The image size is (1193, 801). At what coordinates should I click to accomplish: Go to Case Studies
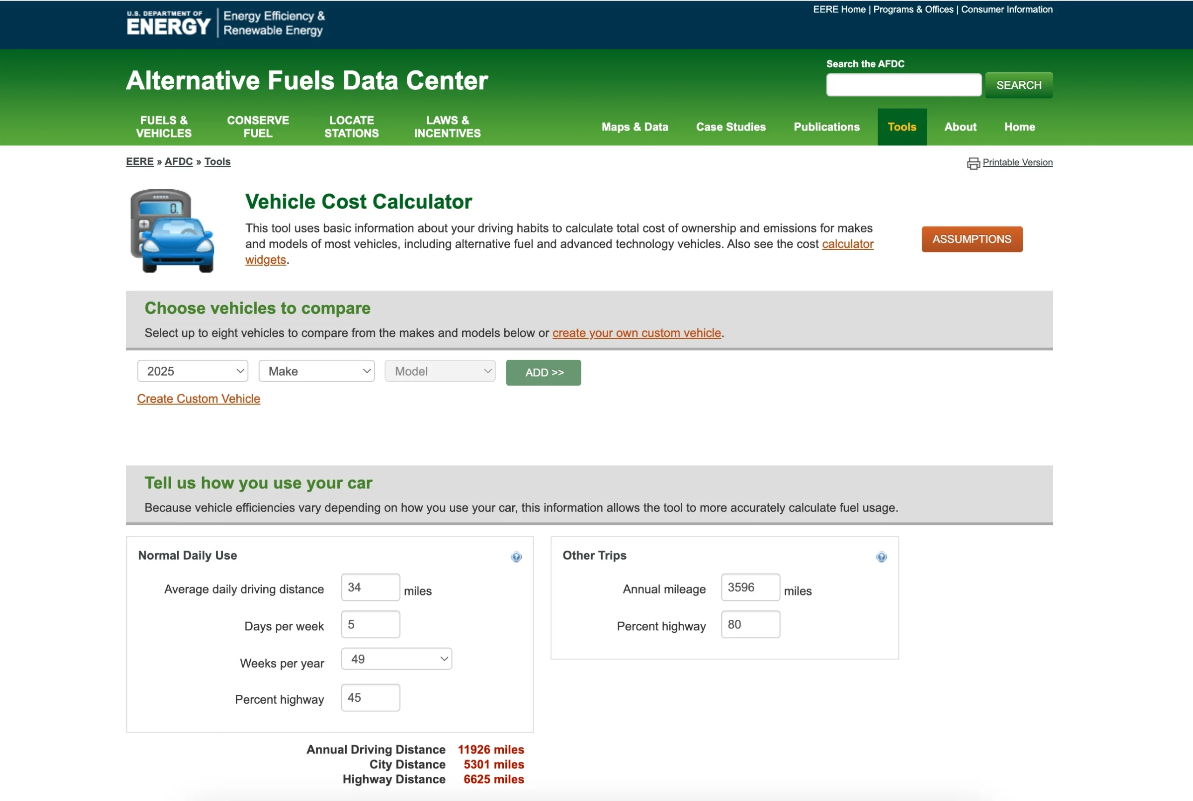(731, 127)
